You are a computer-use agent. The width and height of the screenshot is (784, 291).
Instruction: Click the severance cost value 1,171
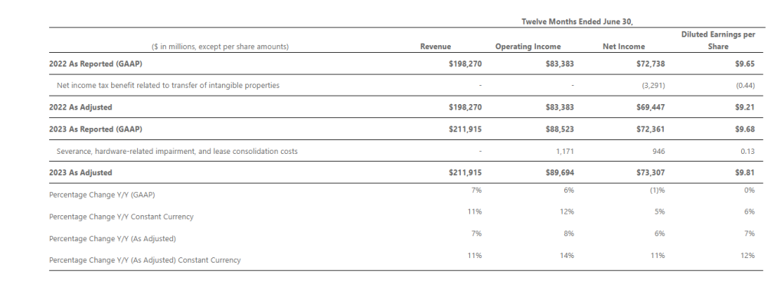pos(564,151)
